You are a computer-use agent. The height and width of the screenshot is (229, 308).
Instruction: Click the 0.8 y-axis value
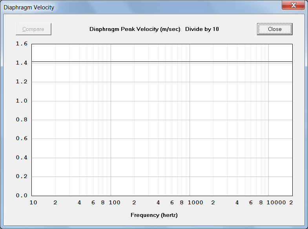[22, 119]
